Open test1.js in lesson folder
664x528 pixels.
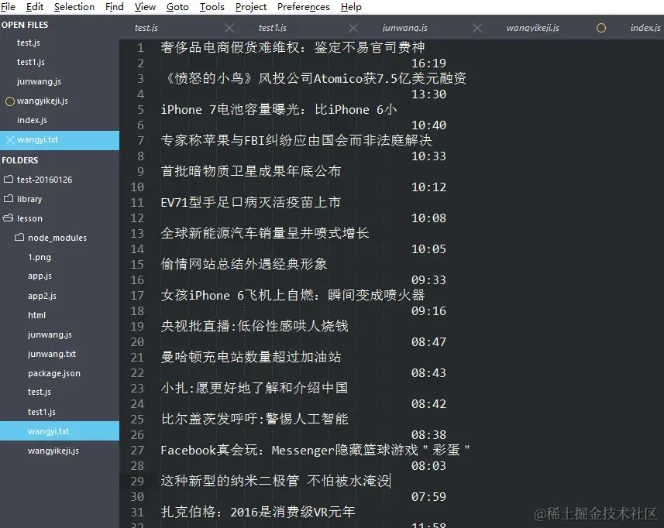pos(42,412)
